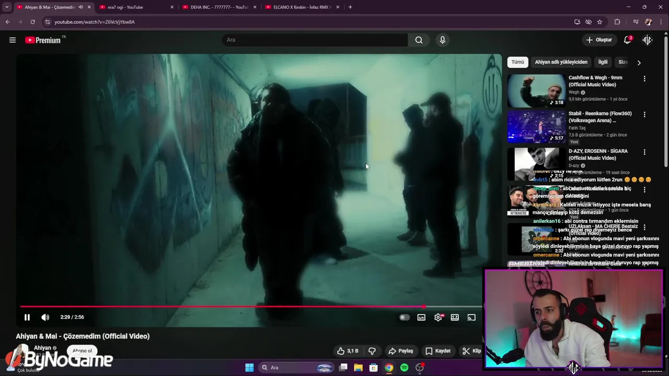Open Chrome three-dot menu

click(661, 22)
